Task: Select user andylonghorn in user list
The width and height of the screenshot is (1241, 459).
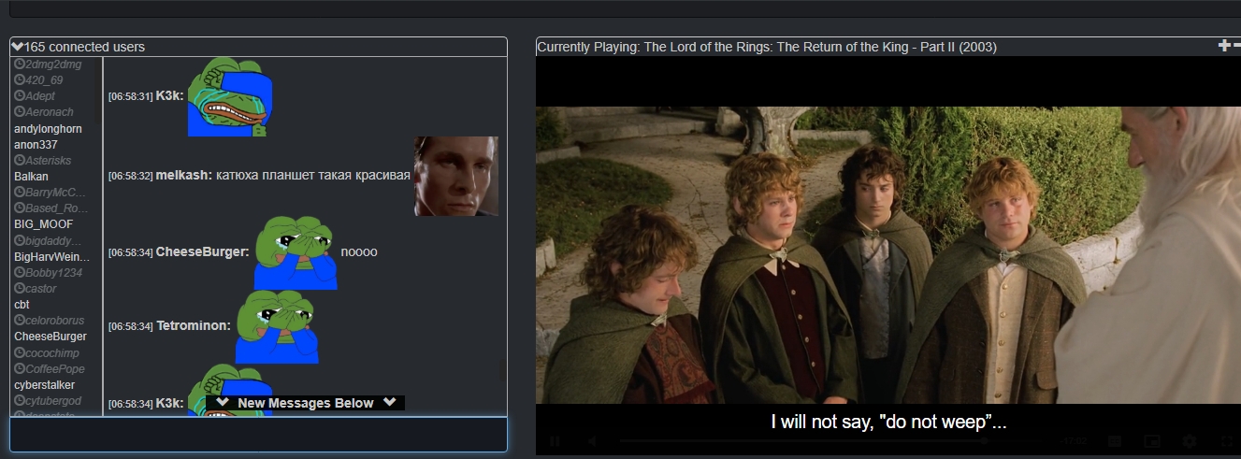Action: [x=48, y=128]
